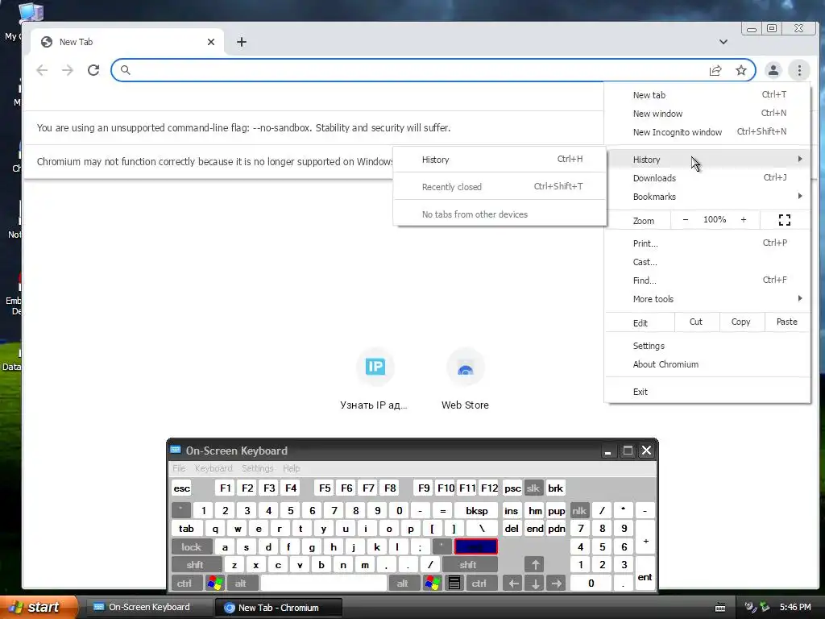Switch to New Tab - Chromium taskbar button
825x619 pixels.
(279, 608)
